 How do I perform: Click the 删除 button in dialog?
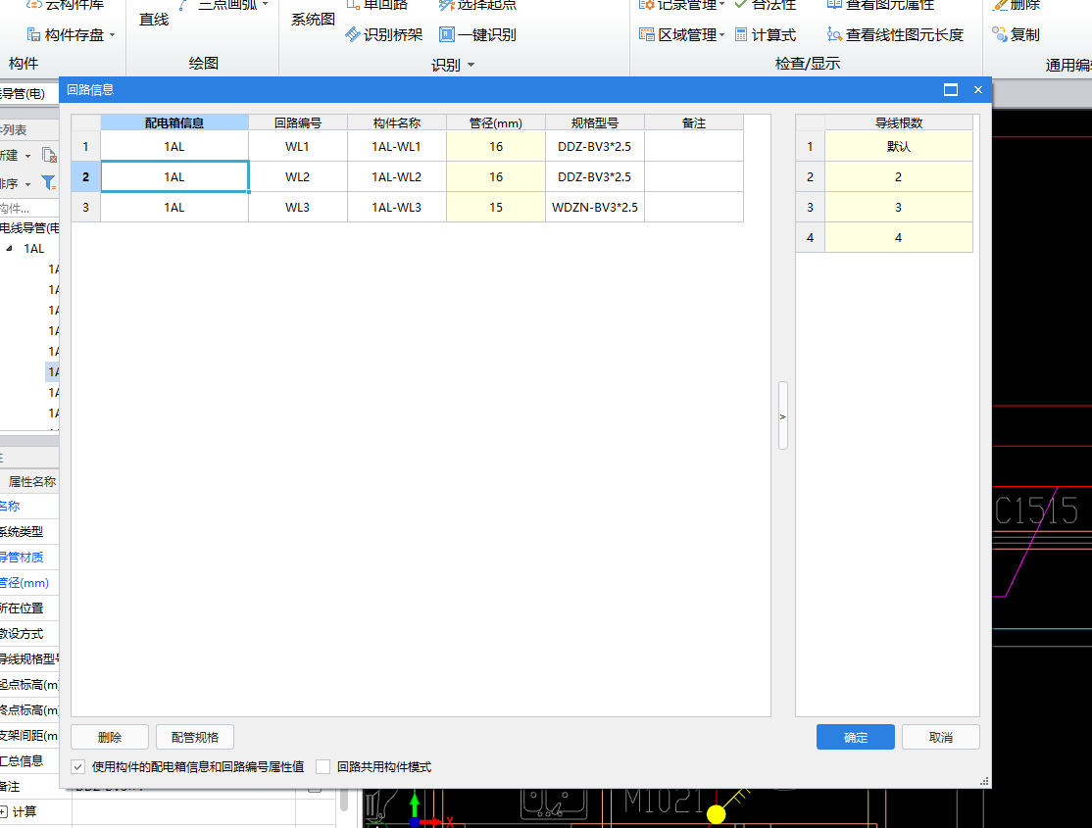110,737
